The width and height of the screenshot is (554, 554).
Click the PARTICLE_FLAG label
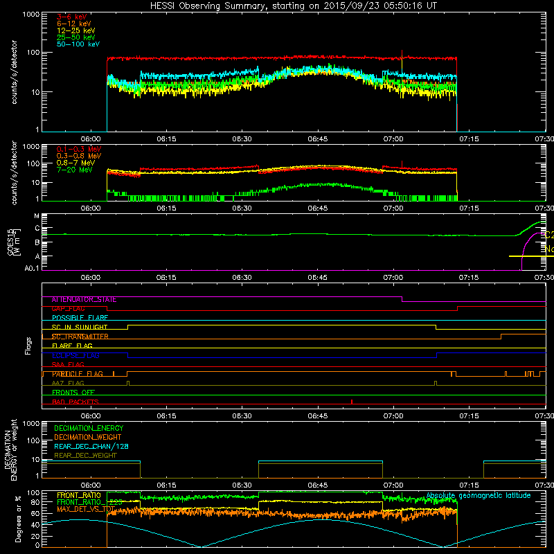[78, 374]
